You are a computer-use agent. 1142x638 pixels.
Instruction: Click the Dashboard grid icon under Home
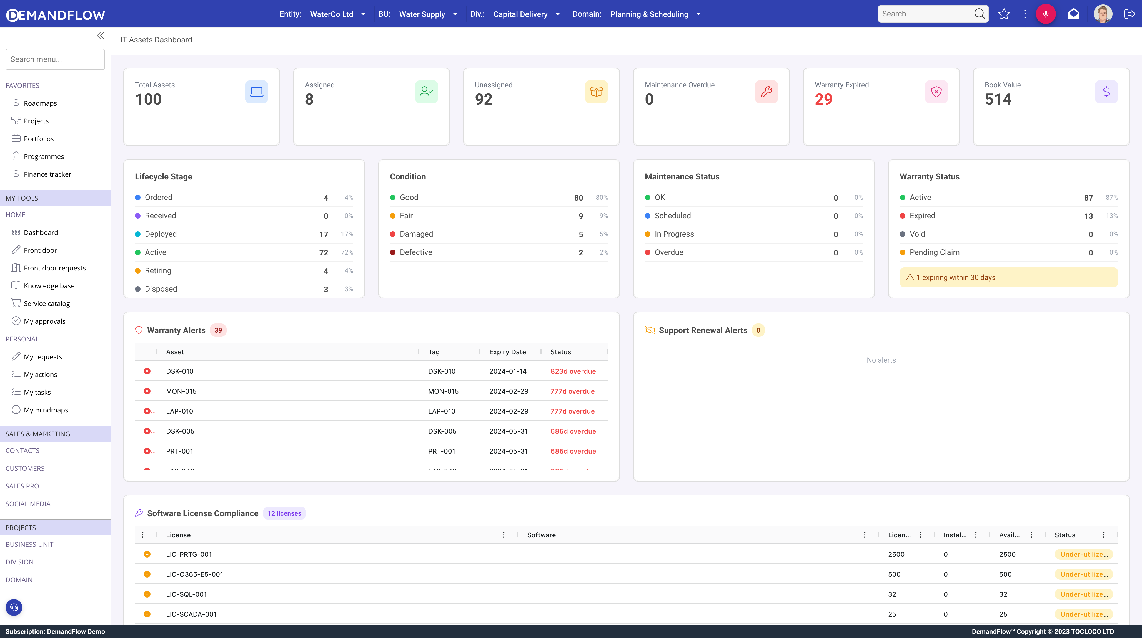coord(16,232)
